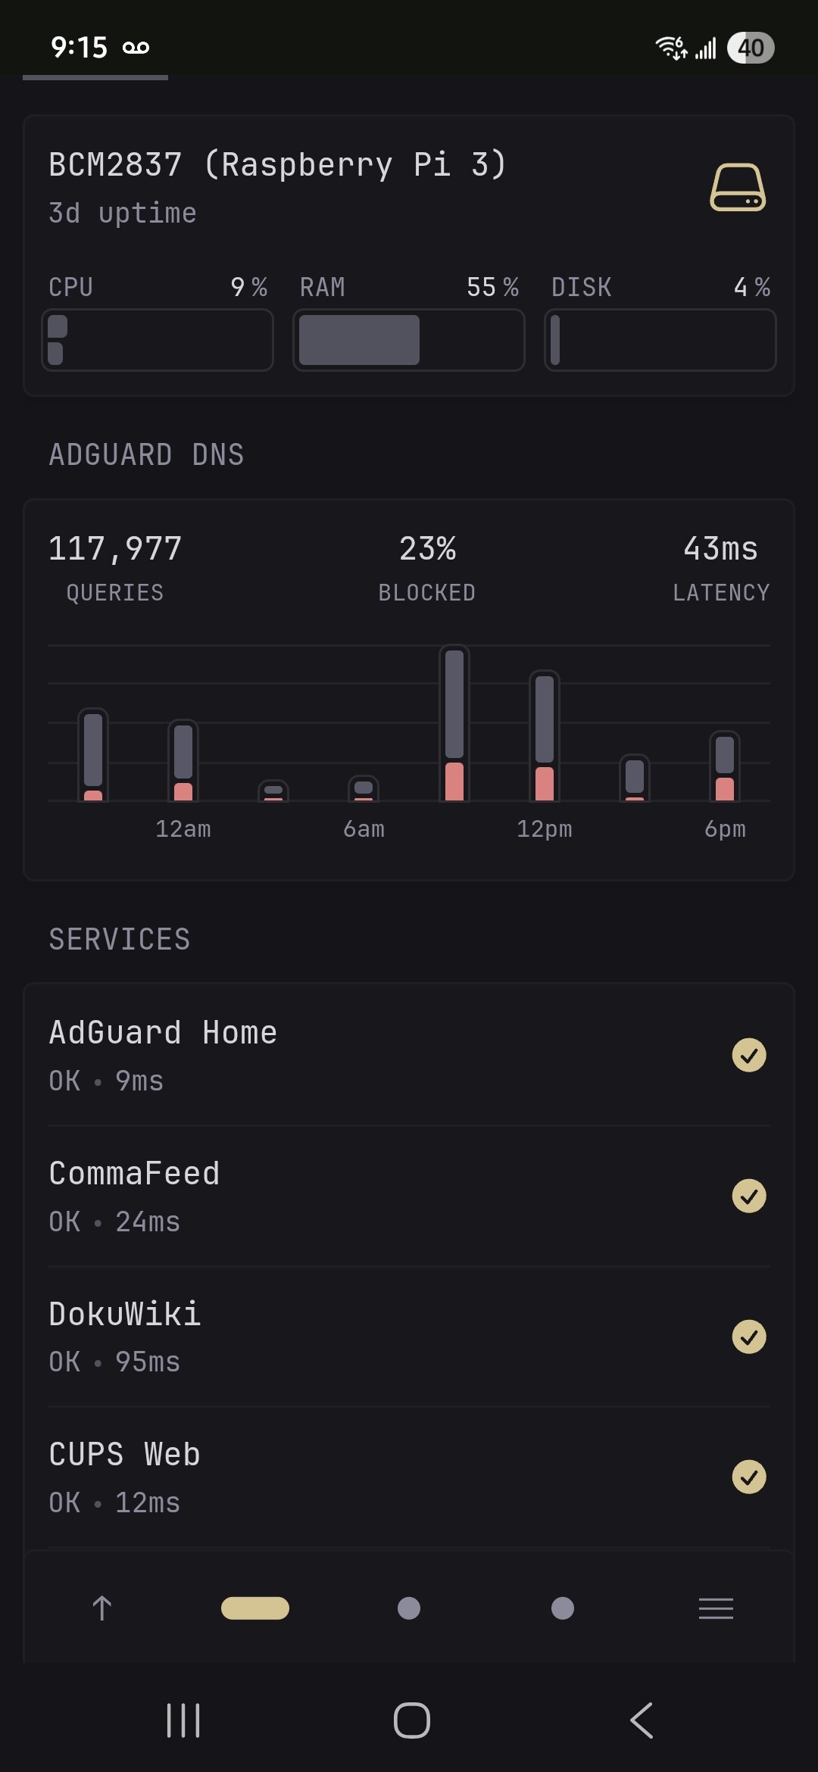The width and height of the screenshot is (818, 1772).
Task: Tap the CUPS Web status checkmark
Action: pyautogui.click(x=749, y=1477)
